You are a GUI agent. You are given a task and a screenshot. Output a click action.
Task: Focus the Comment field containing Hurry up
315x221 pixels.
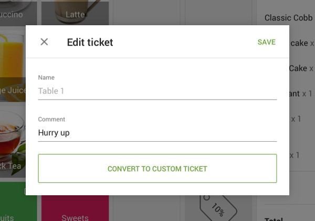pyautogui.click(x=157, y=133)
